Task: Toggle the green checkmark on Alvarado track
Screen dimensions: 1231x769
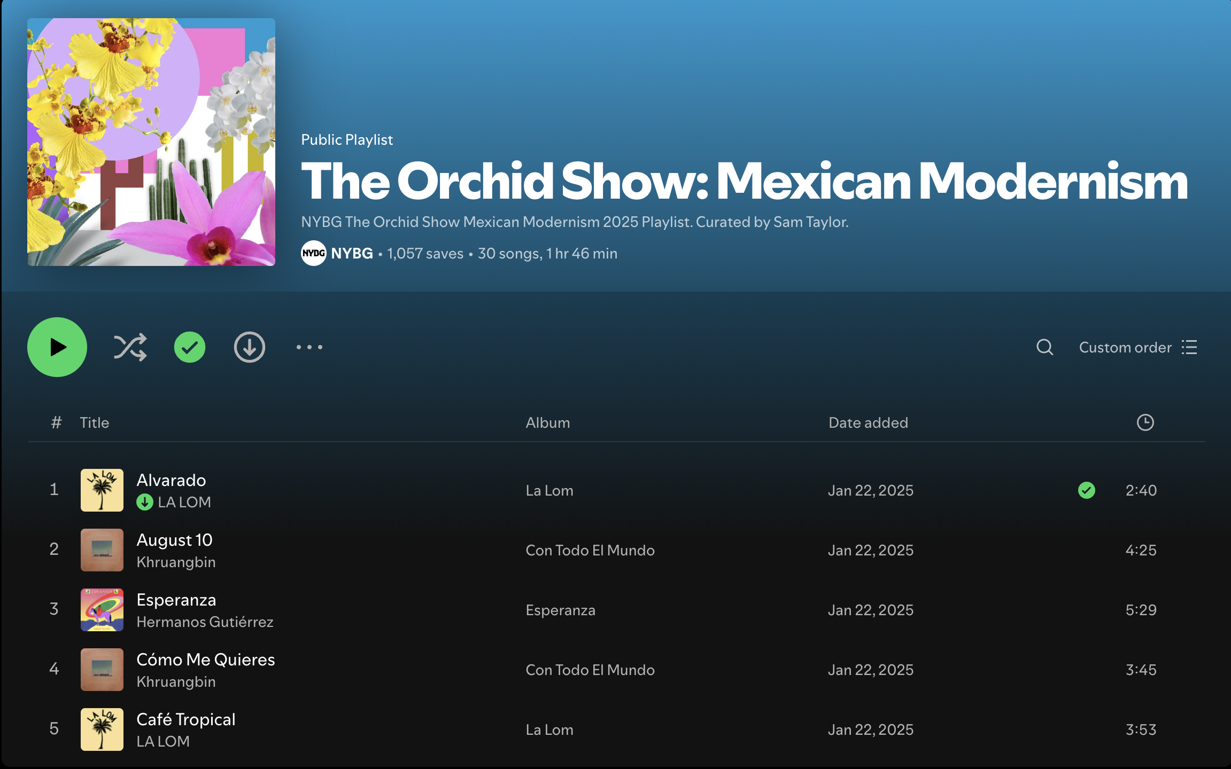Action: pos(1086,490)
